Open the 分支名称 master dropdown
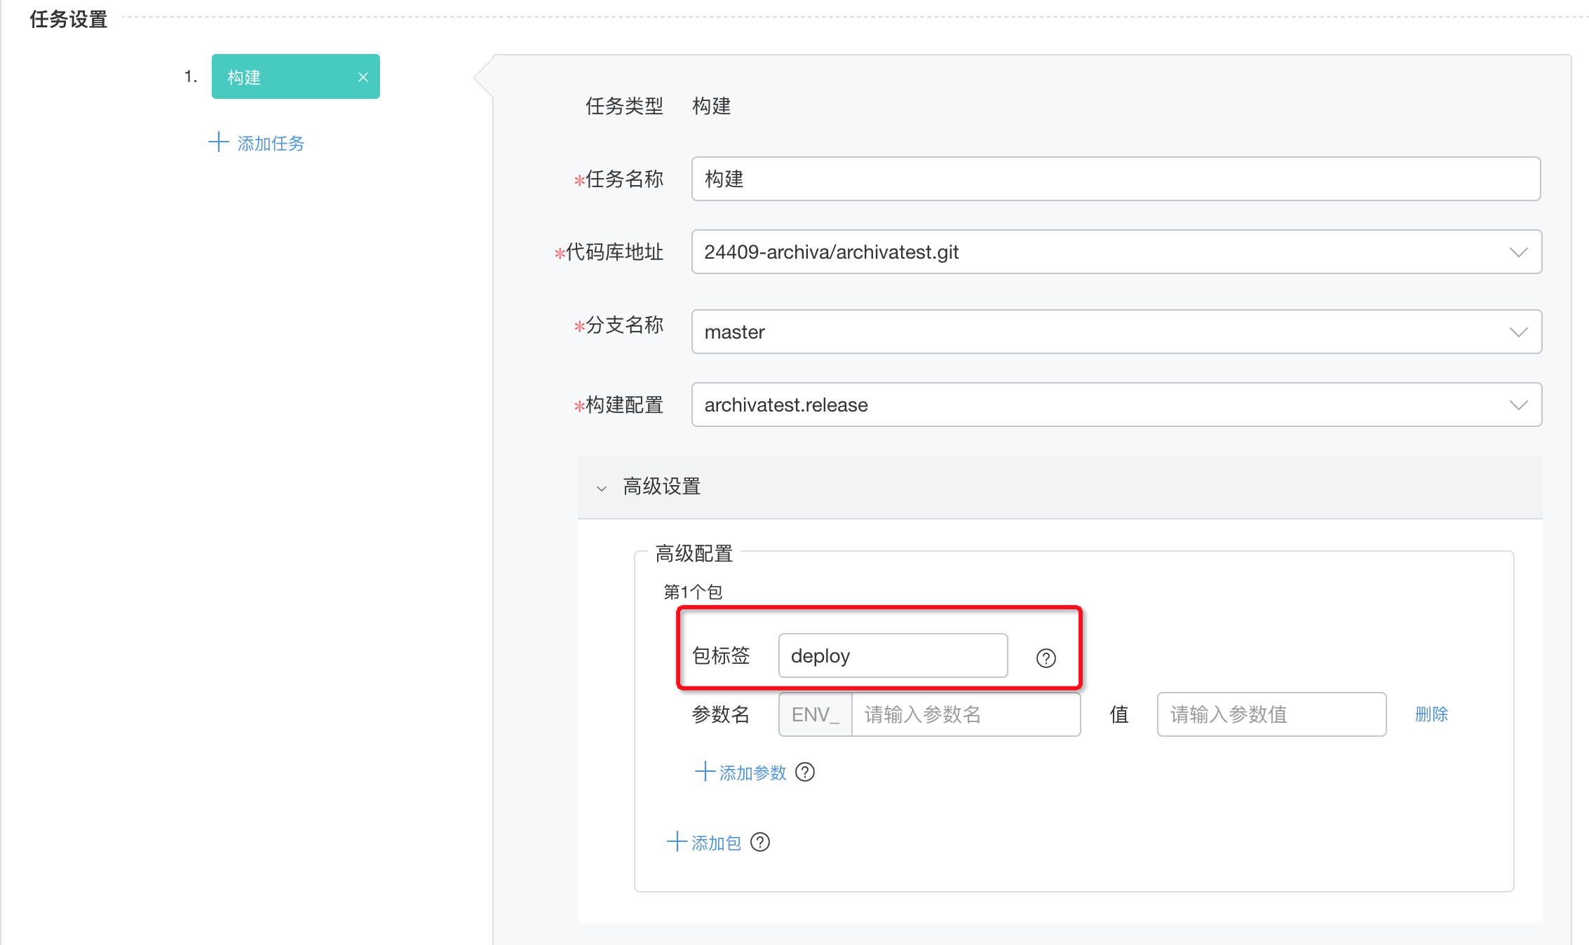The image size is (1589, 945). click(x=1116, y=332)
